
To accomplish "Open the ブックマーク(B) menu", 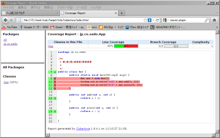I will 65,7.
